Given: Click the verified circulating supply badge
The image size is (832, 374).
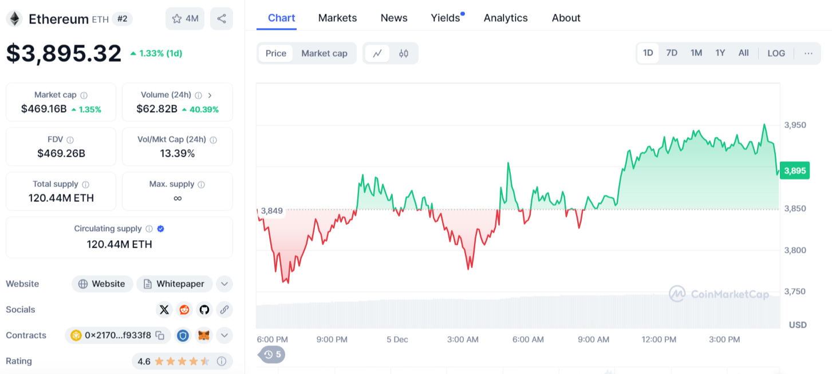Looking at the screenshot, I should (161, 229).
